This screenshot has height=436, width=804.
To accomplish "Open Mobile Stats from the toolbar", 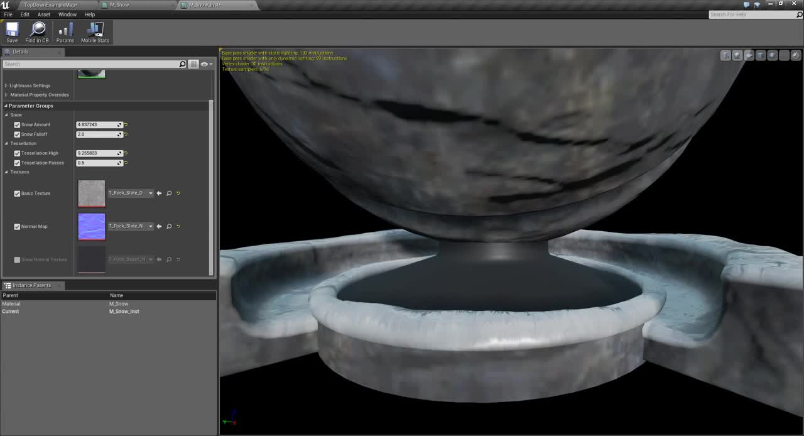I will pyautogui.click(x=95, y=32).
